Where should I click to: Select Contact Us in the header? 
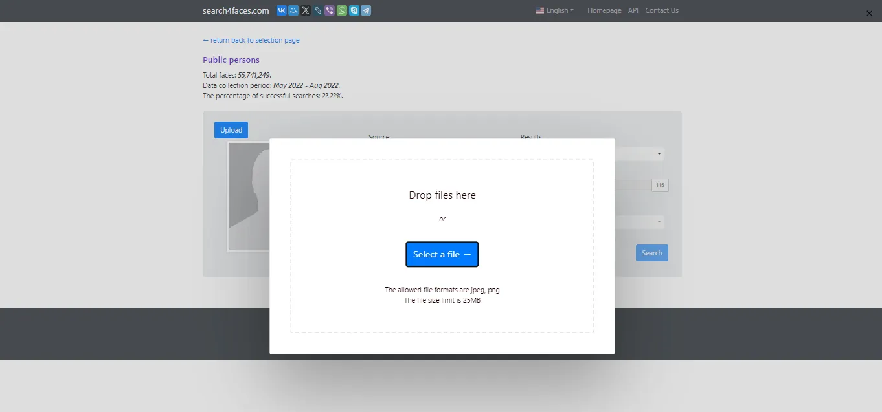pyautogui.click(x=661, y=10)
